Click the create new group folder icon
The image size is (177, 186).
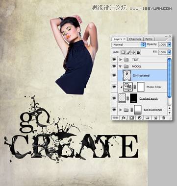148,117
